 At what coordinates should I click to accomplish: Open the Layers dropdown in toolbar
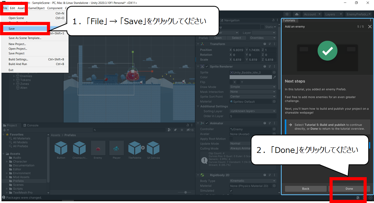coord(333,14)
